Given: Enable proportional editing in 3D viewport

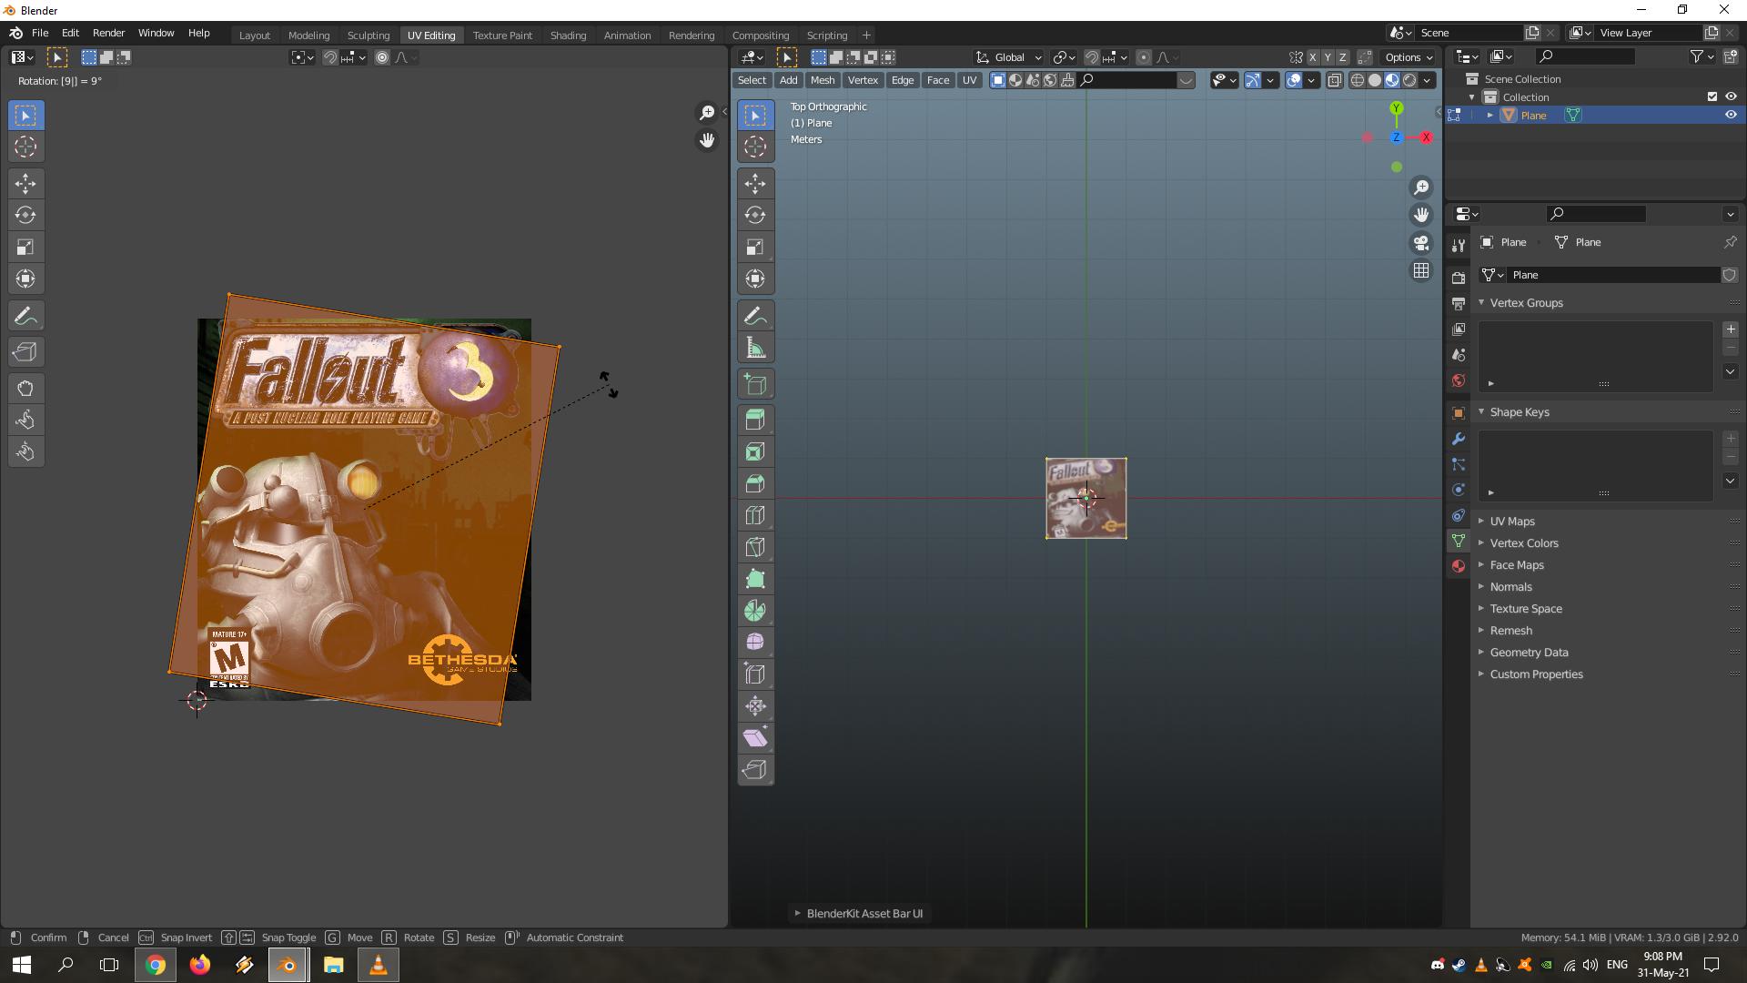Looking at the screenshot, I should pyautogui.click(x=1144, y=57).
